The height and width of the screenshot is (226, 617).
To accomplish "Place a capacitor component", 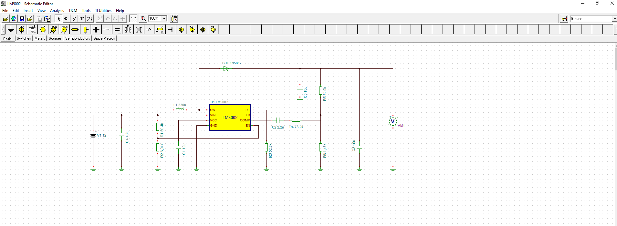I will (x=96, y=30).
